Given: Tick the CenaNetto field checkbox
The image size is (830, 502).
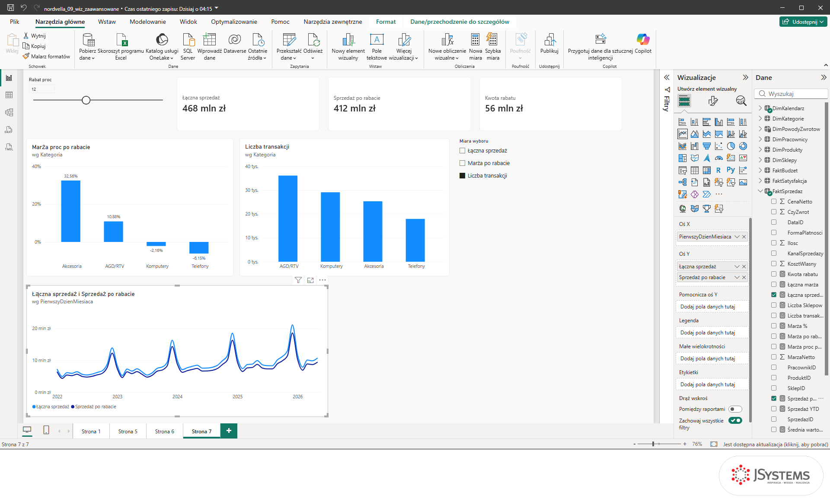Looking at the screenshot, I should coord(774,201).
